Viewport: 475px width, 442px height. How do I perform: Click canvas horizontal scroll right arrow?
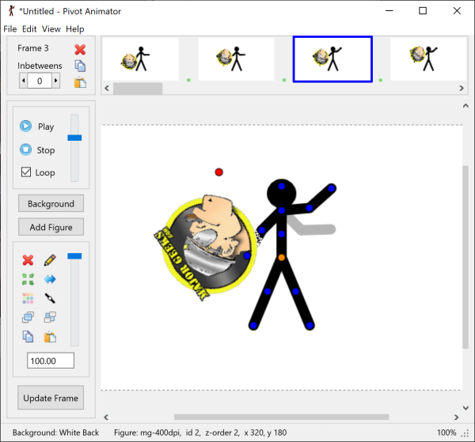tap(456, 417)
